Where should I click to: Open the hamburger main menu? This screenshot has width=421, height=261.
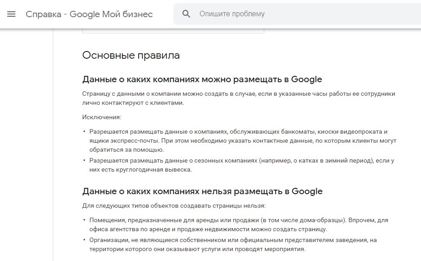click(11, 14)
